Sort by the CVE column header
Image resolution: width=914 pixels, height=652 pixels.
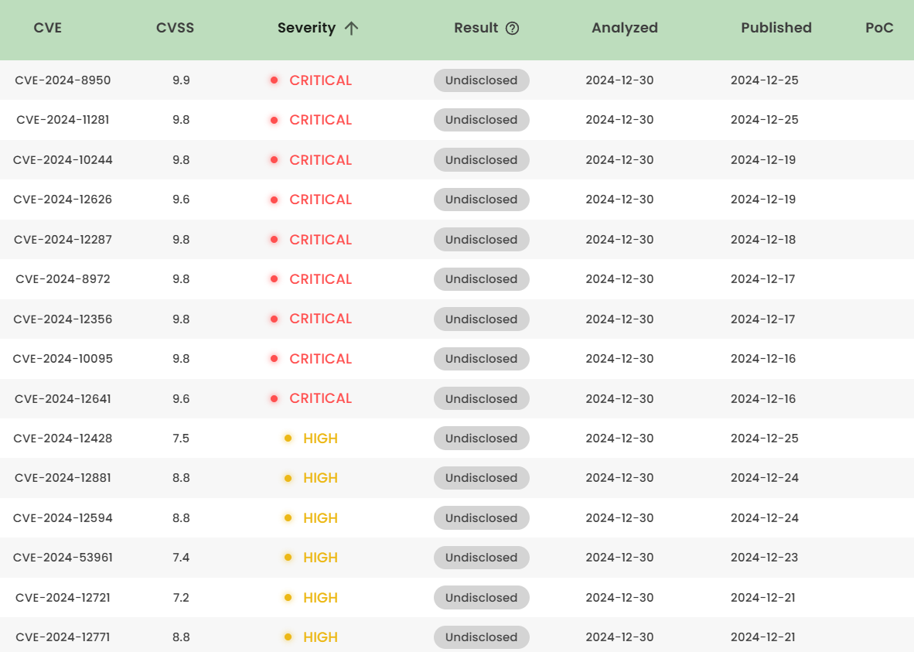tap(48, 28)
